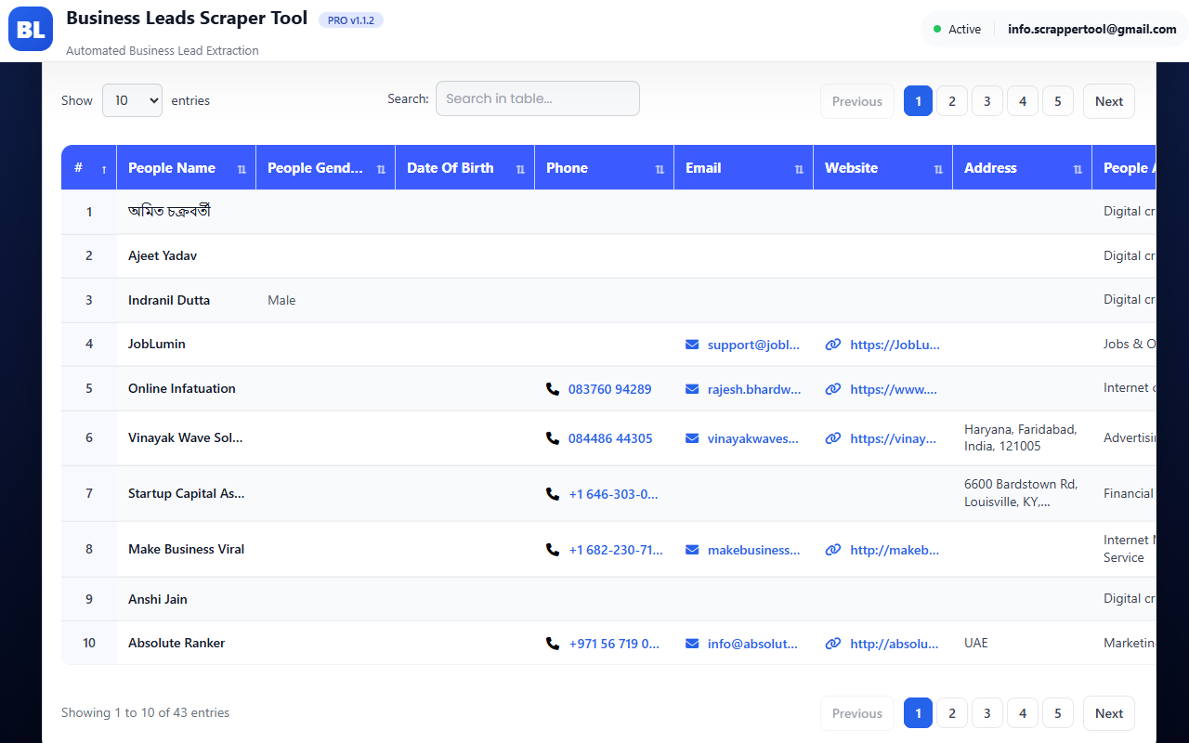Select page 1 in top pagination

coord(918,101)
